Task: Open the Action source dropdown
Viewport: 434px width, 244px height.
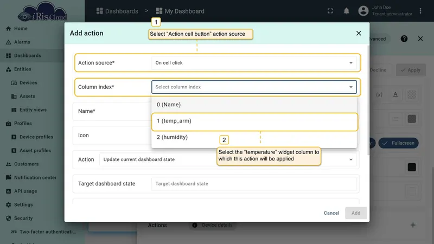Action: tap(254, 63)
